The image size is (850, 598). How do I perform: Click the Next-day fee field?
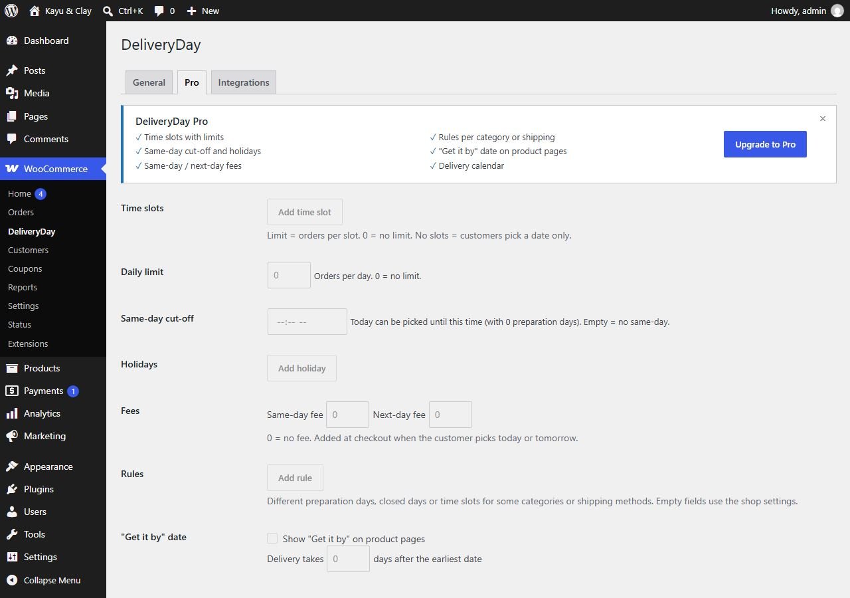coord(450,415)
